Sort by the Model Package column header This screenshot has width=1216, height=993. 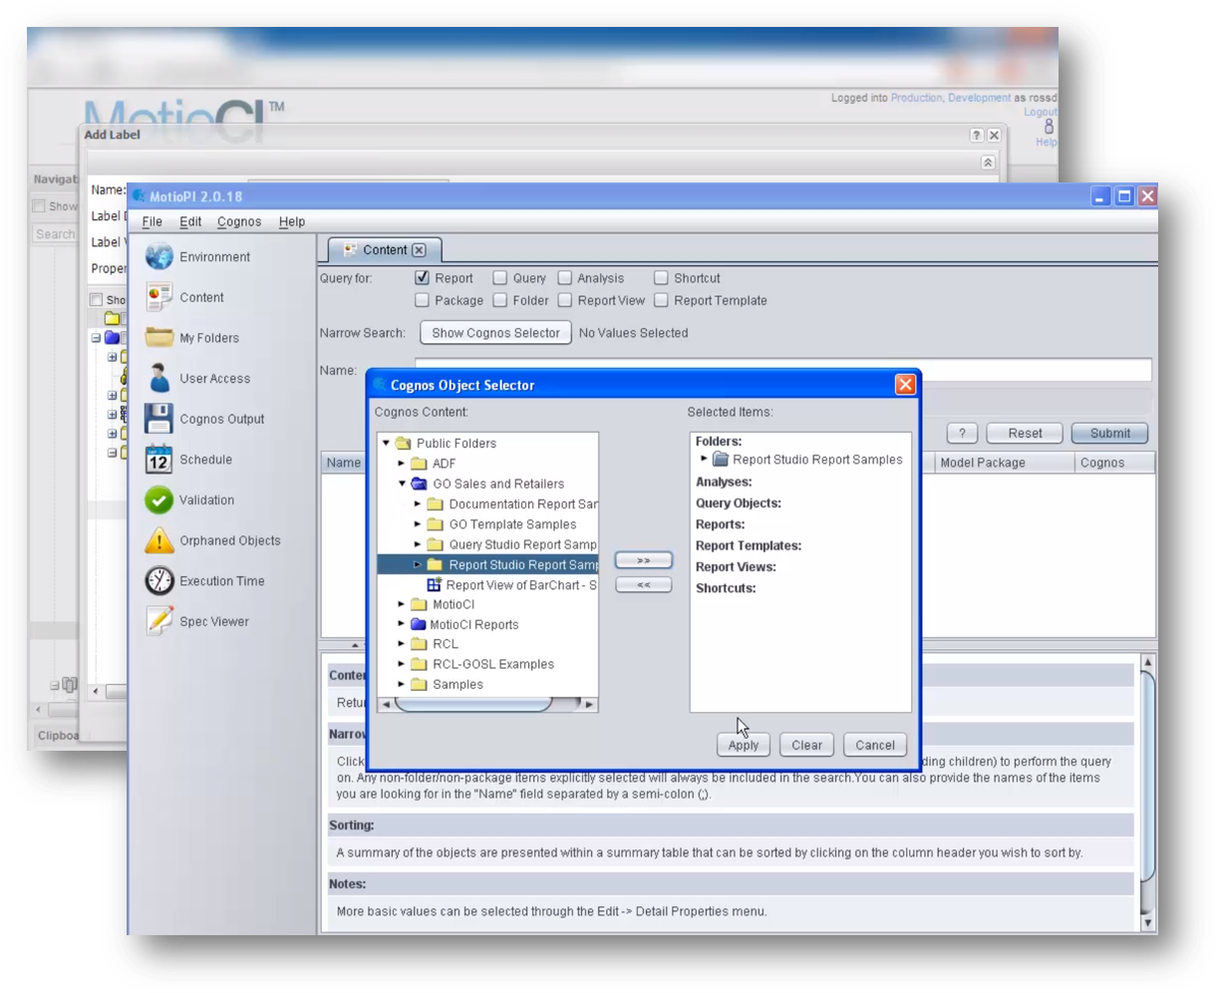point(1004,463)
